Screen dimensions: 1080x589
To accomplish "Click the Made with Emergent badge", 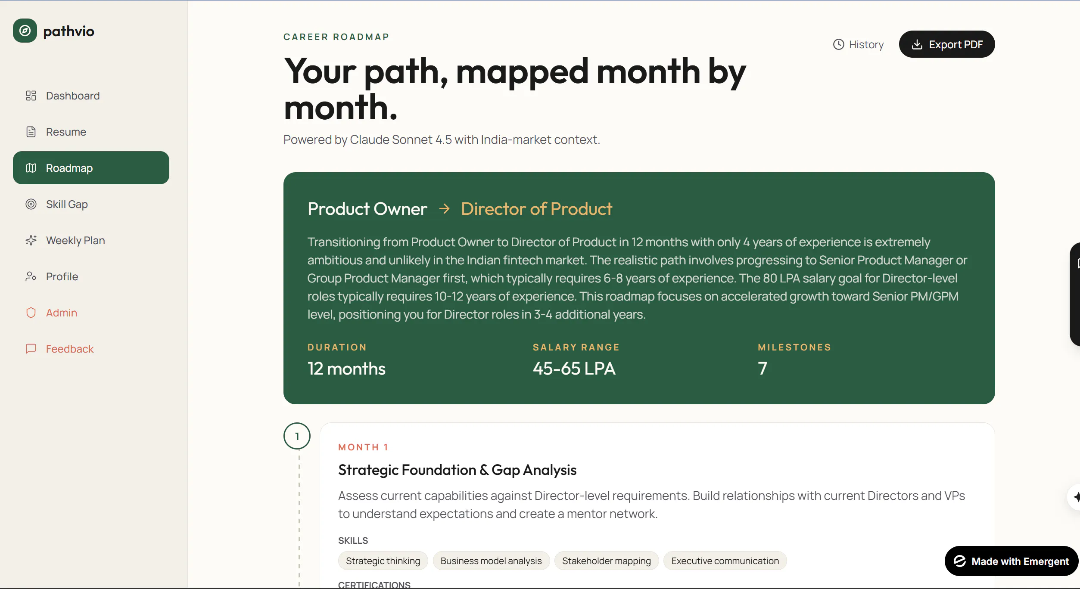I will 1012,561.
